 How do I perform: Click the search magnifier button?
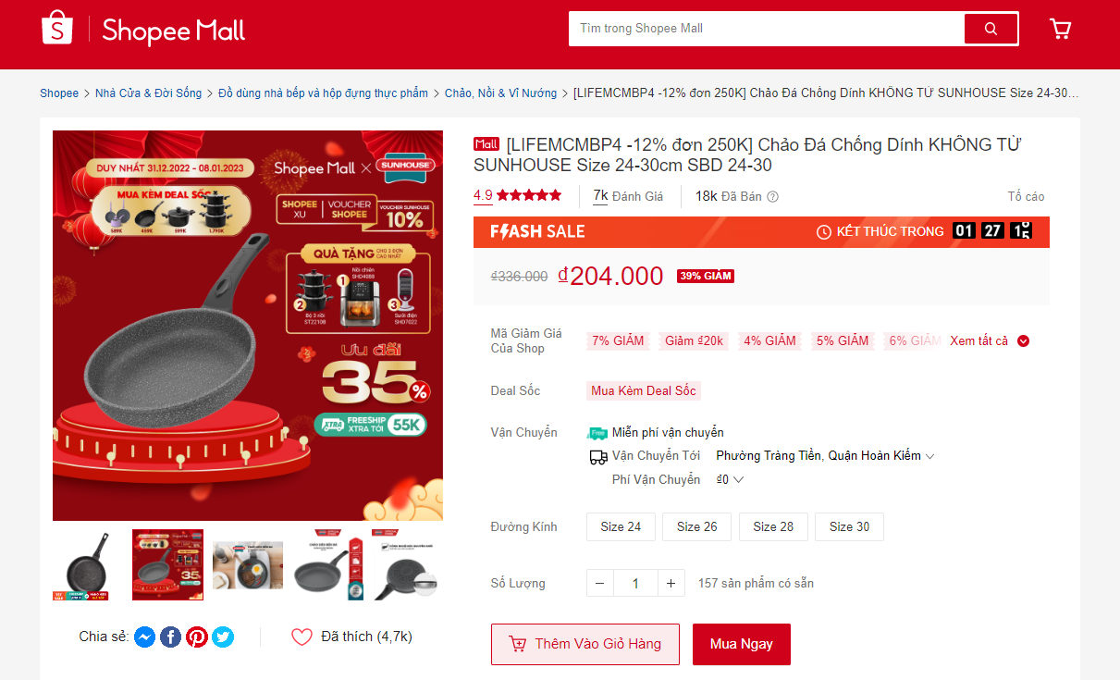click(x=991, y=29)
